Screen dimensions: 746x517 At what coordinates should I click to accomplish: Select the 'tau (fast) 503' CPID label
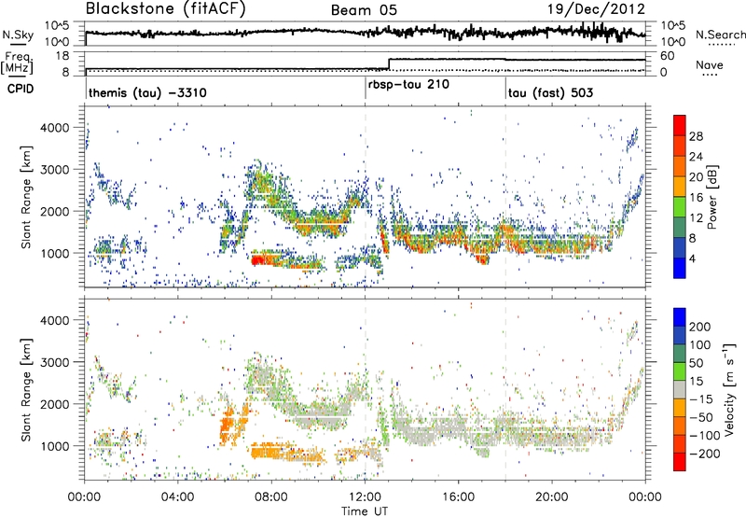(x=550, y=92)
